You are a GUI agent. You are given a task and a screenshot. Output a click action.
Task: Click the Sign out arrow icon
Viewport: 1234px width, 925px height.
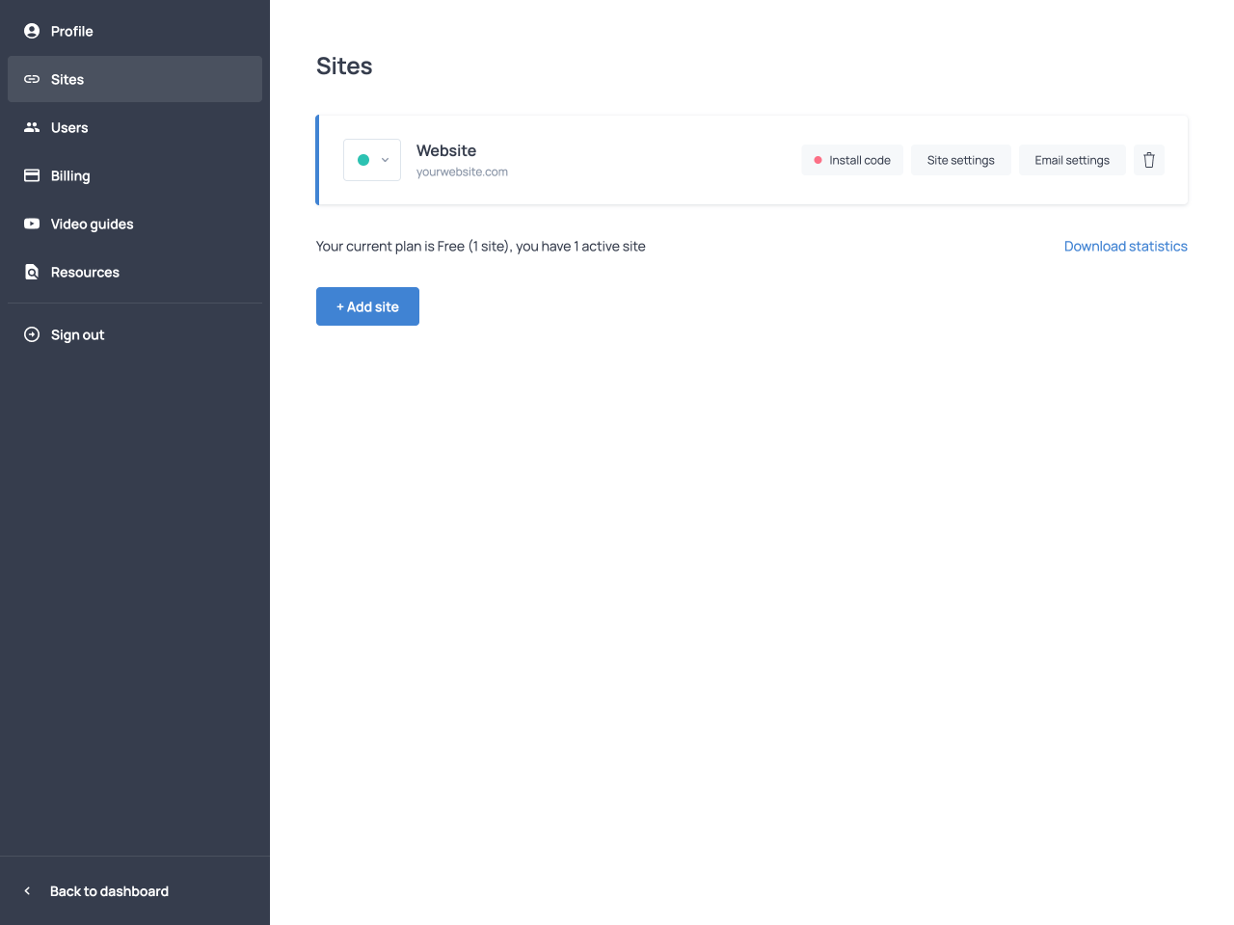coord(32,334)
